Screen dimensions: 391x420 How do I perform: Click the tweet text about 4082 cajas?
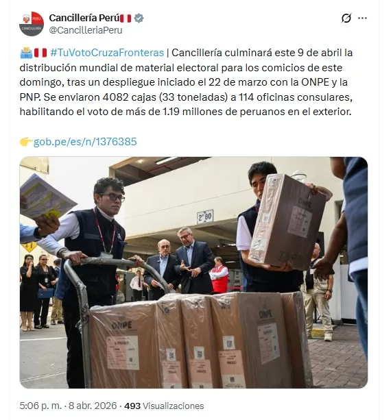(186, 97)
